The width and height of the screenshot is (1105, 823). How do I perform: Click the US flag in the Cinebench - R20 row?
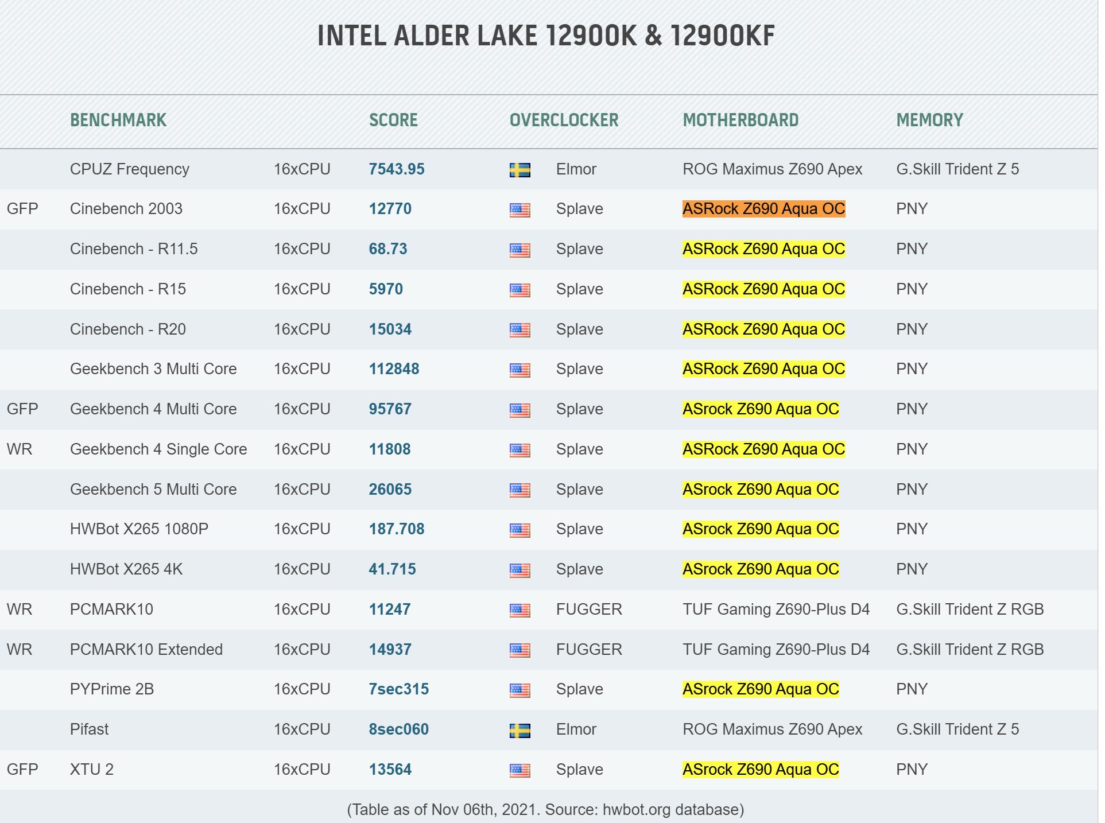[519, 330]
